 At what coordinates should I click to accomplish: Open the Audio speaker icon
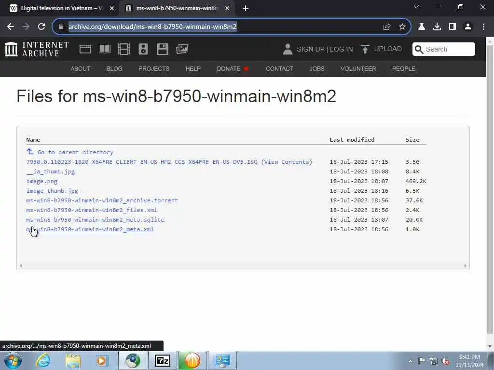click(x=143, y=49)
